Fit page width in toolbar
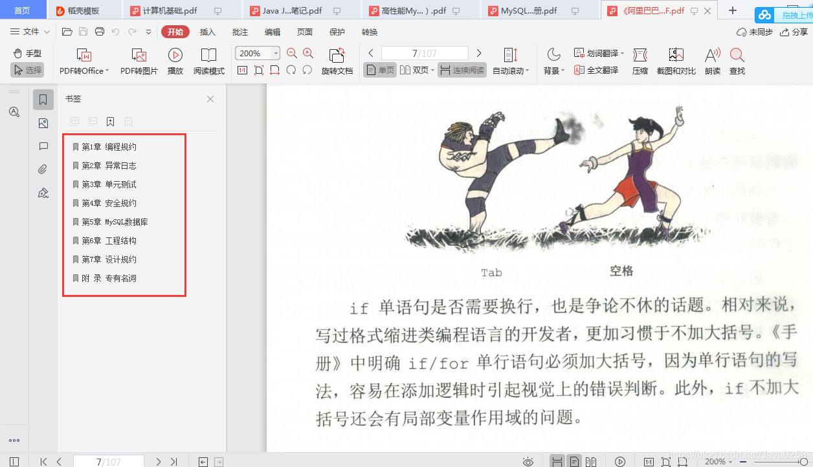 [x=274, y=70]
